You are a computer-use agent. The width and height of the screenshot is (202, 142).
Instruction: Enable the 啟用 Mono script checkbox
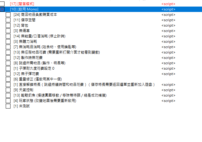(2, 9)
